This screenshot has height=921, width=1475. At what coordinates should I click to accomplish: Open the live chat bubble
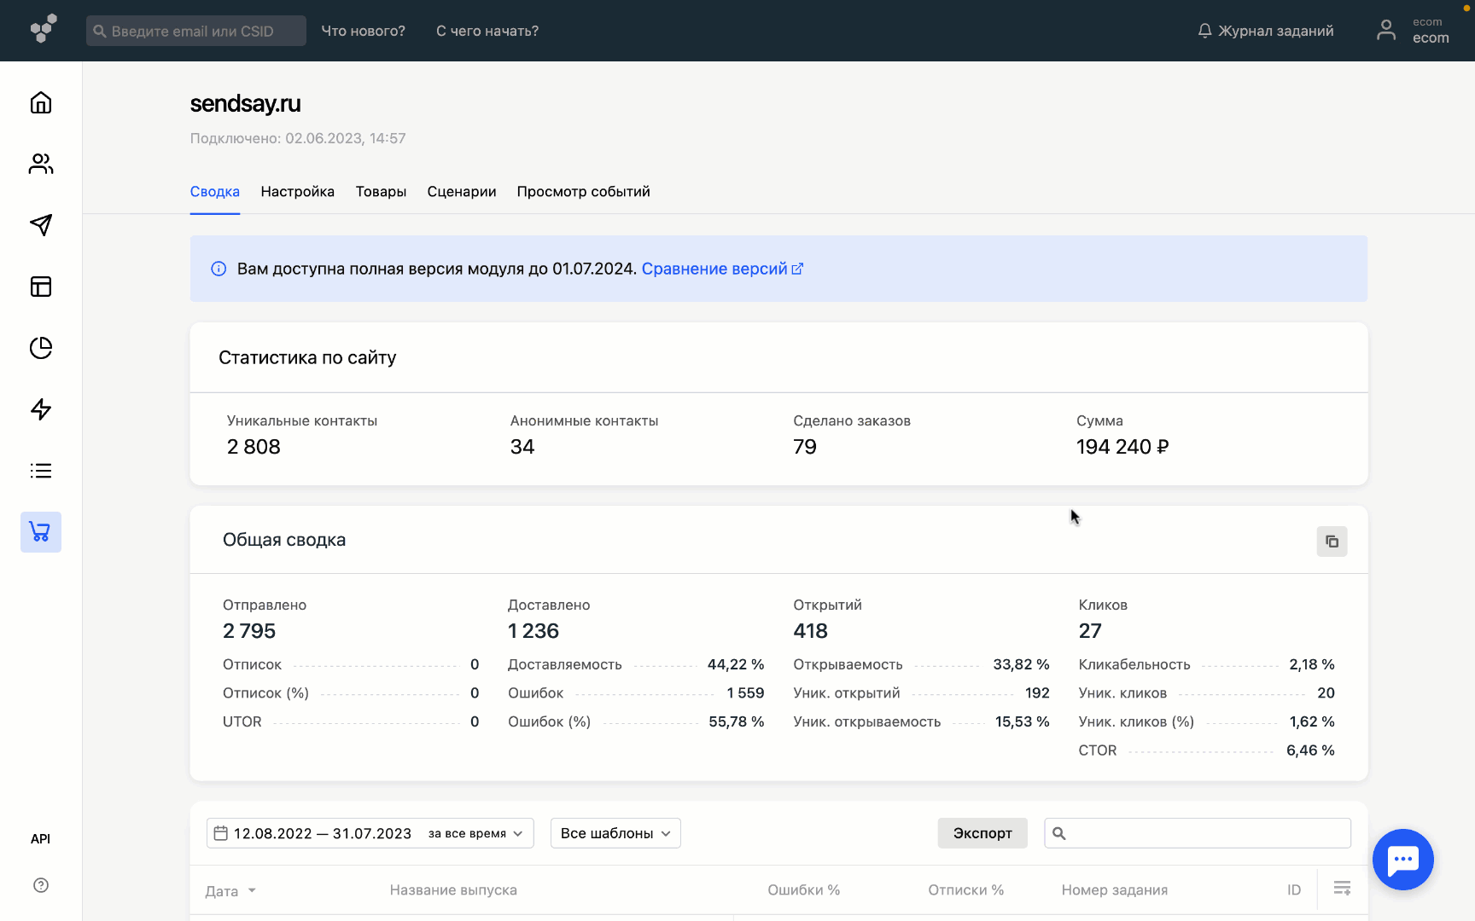1403,860
